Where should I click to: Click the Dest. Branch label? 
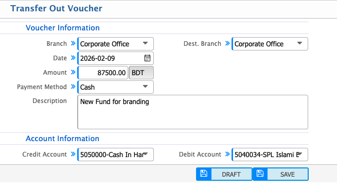[202, 44]
